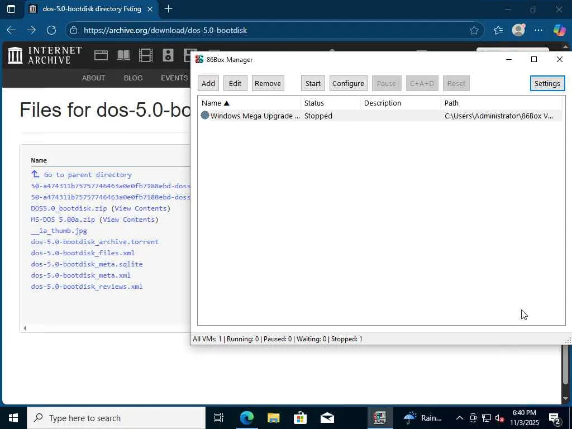This screenshot has height=429, width=572.
Task: Add page to favorites star icon
Action: coord(474,30)
